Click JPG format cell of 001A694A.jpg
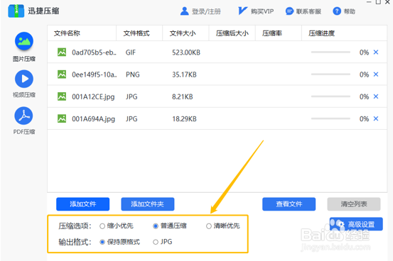393x261 pixels. click(x=131, y=119)
